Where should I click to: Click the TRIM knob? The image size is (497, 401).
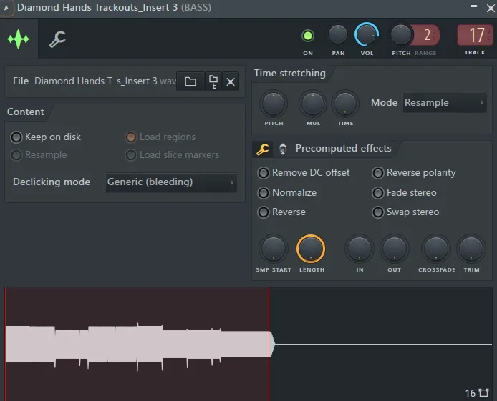tap(471, 249)
